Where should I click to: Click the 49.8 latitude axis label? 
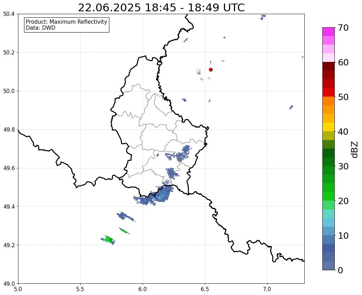click(9, 130)
